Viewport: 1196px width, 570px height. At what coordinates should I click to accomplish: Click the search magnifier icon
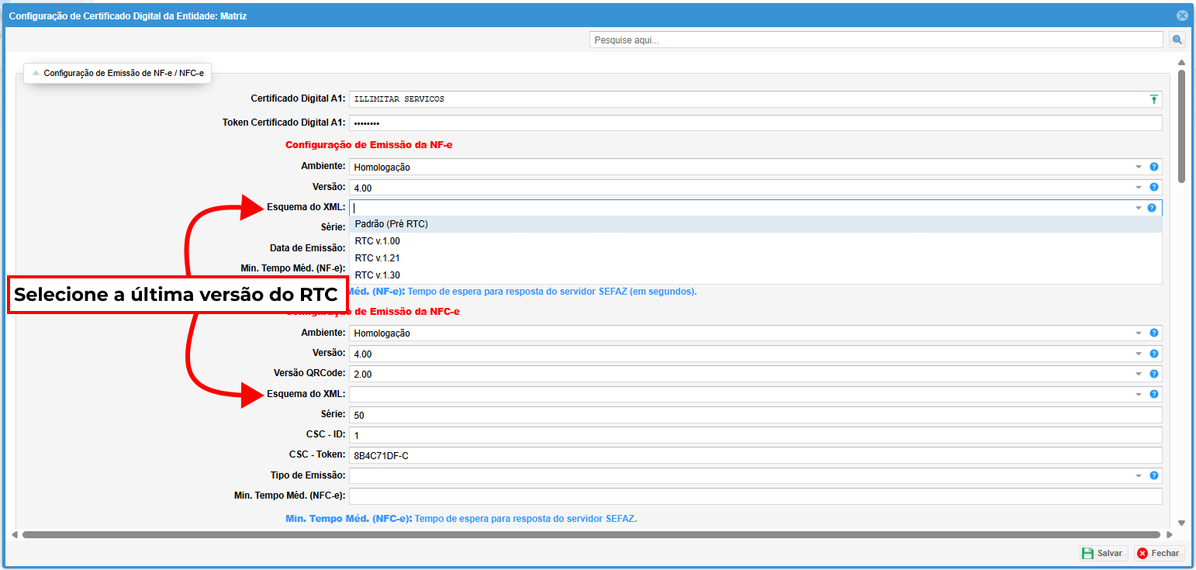tap(1177, 40)
